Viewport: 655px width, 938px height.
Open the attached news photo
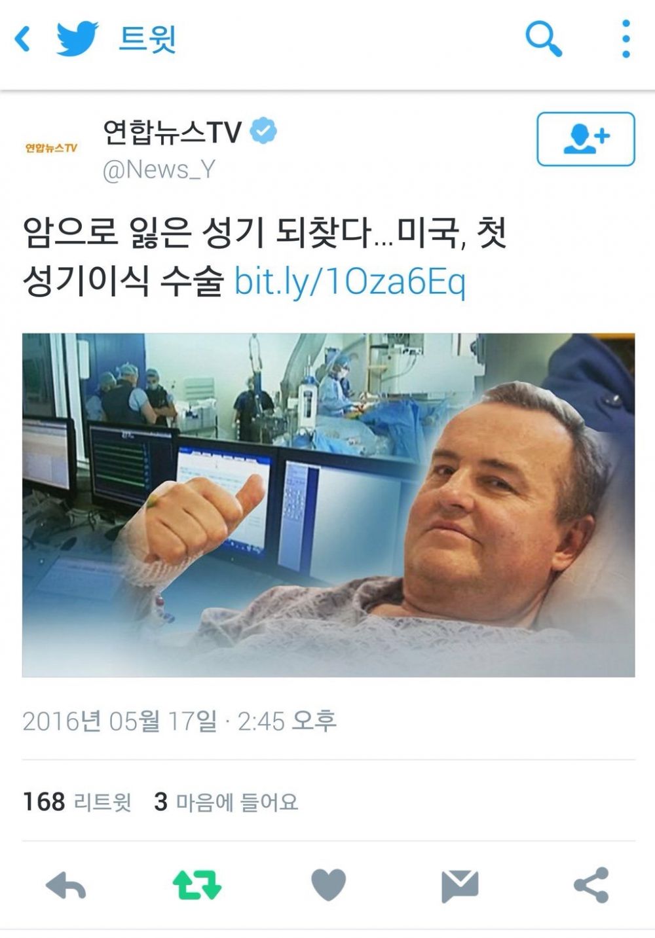[328, 505]
